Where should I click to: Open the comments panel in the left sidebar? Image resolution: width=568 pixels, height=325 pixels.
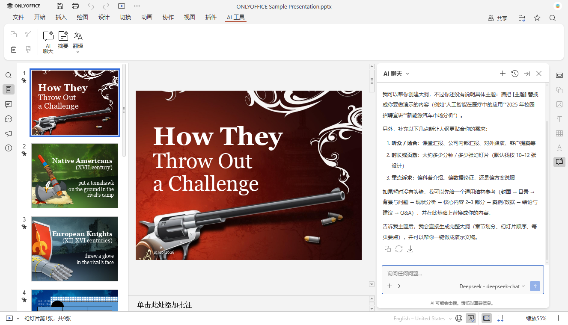(x=9, y=104)
